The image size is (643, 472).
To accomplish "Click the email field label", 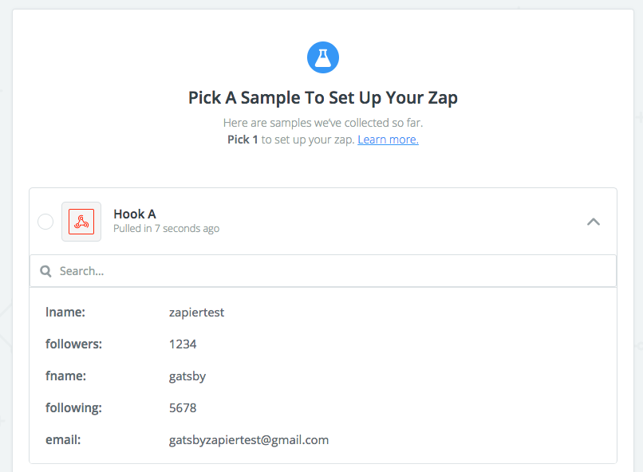I will tap(63, 440).
